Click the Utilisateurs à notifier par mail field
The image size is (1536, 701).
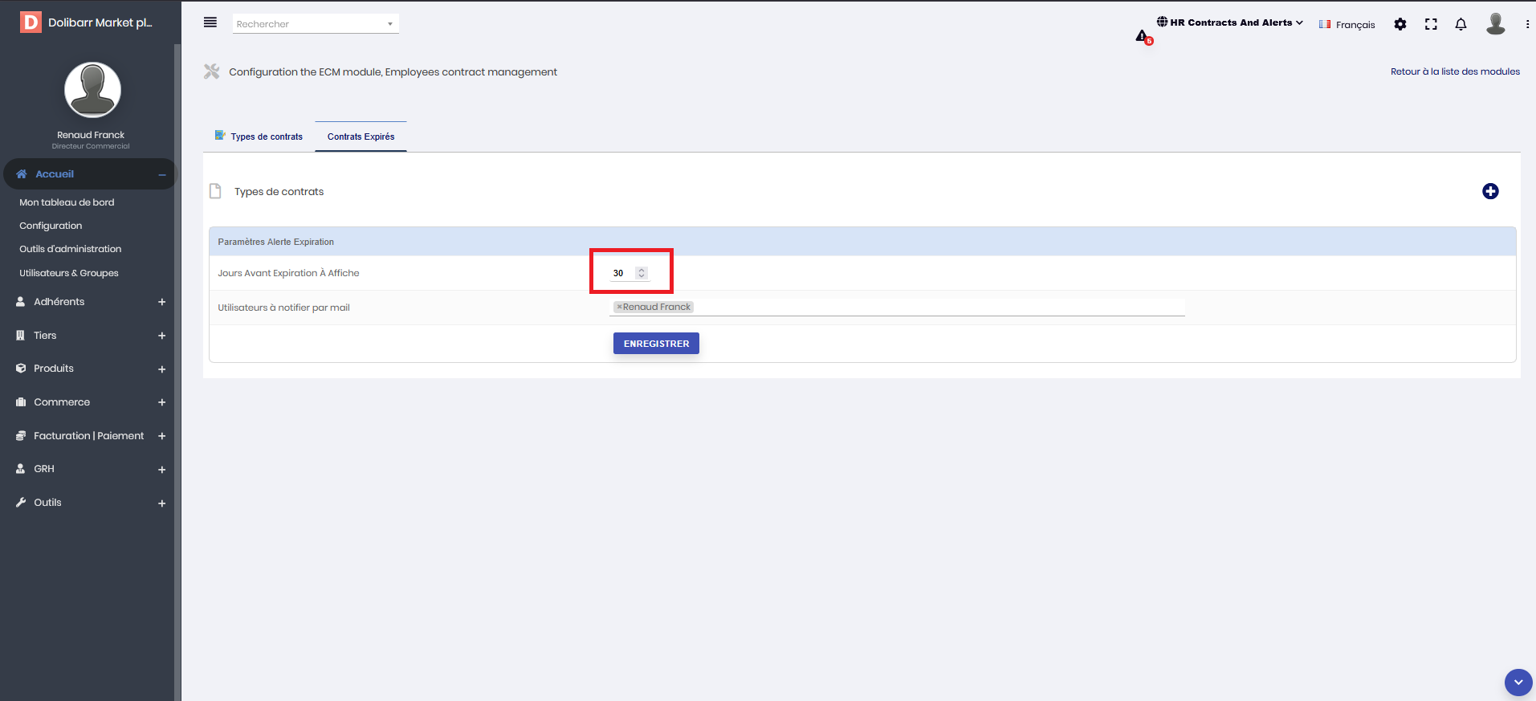[898, 308]
